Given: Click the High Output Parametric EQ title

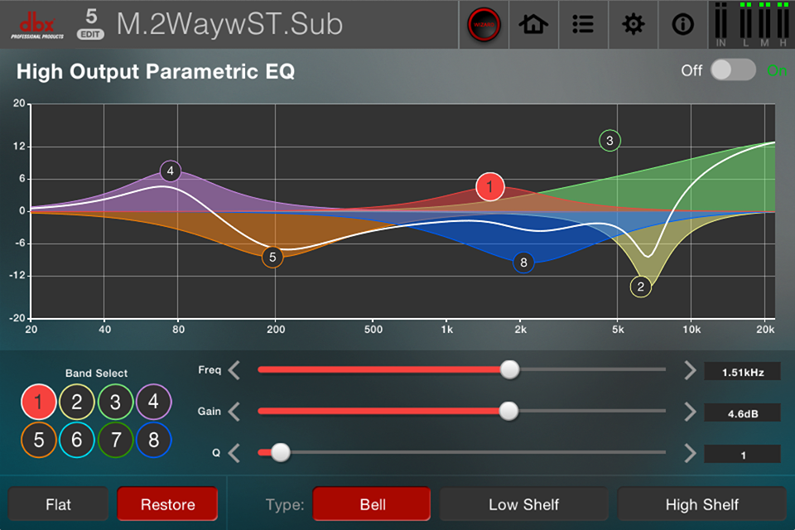Looking at the screenshot, I should (155, 71).
